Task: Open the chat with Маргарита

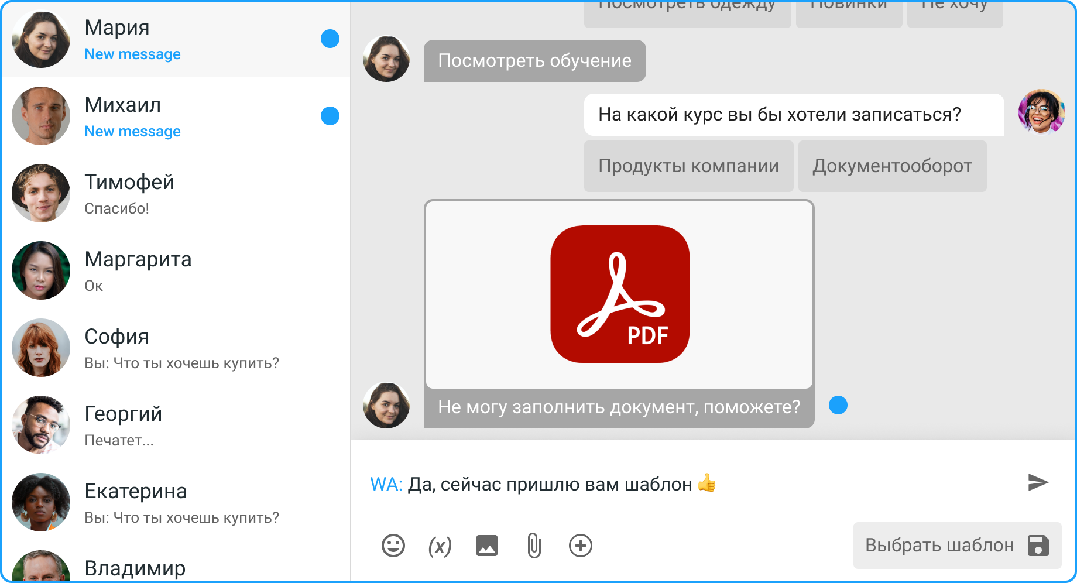Action: (x=176, y=270)
